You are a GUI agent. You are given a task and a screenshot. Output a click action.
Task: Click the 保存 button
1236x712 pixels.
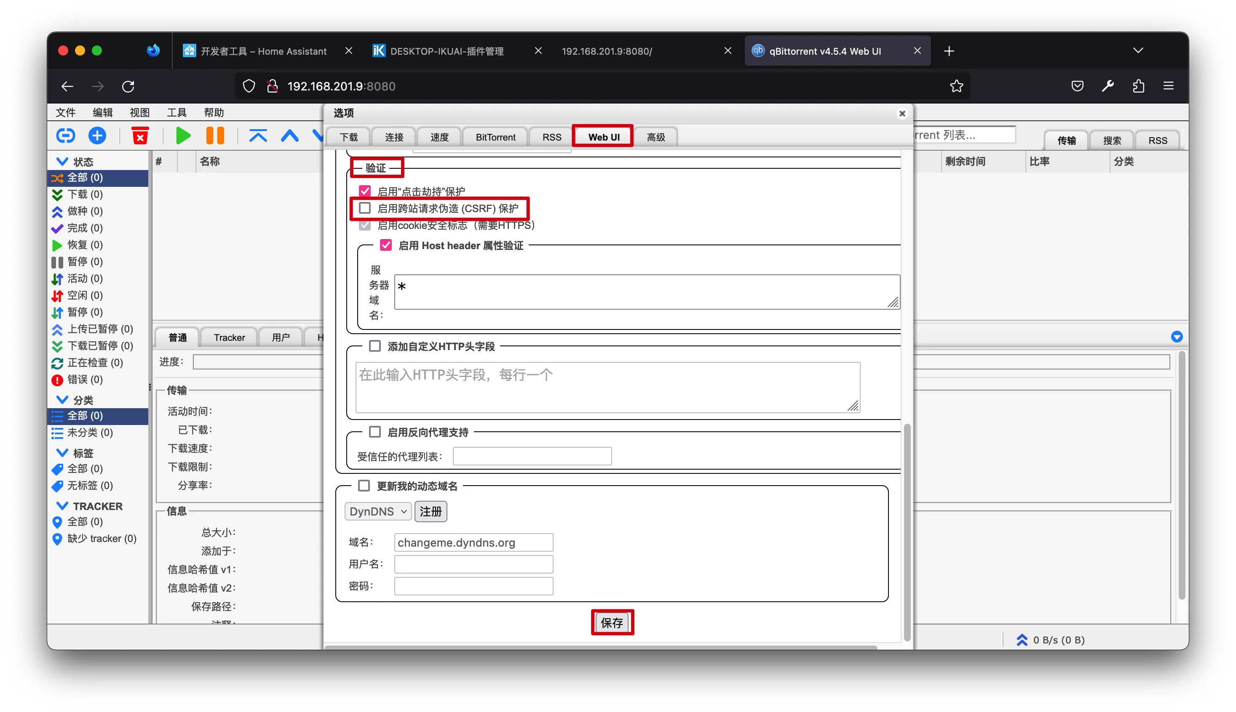[x=612, y=623]
